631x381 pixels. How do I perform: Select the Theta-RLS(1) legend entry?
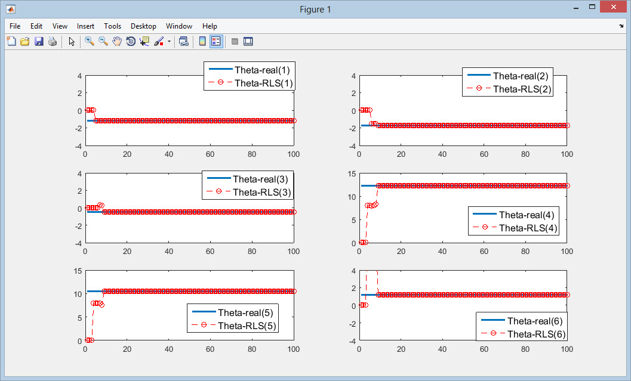pos(250,83)
